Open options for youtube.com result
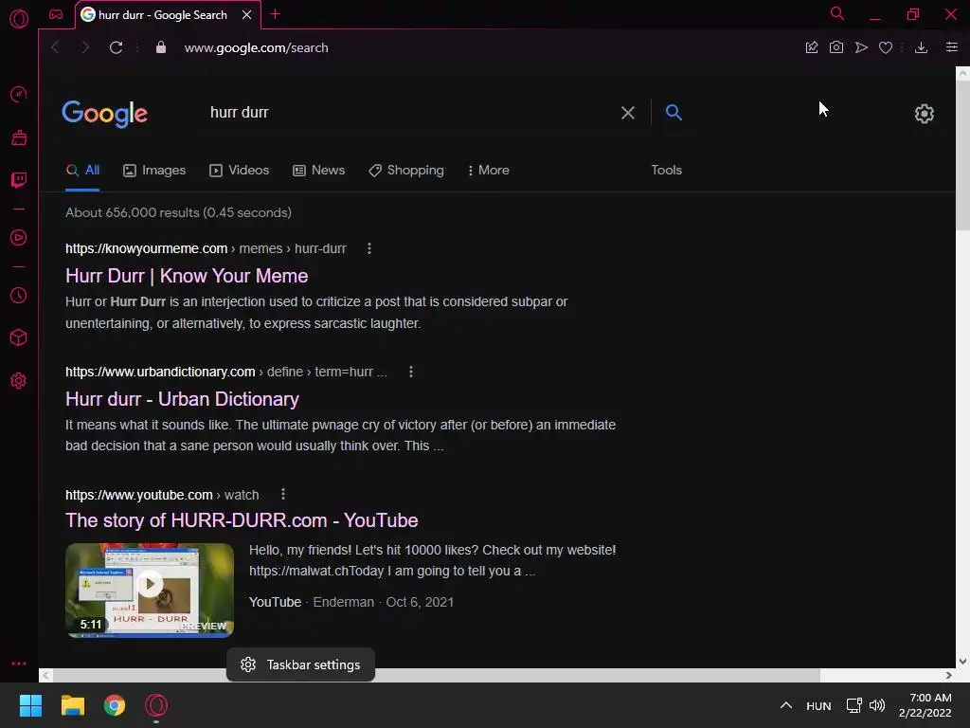Image resolution: width=970 pixels, height=728 pixels. (x=282, y=494)
